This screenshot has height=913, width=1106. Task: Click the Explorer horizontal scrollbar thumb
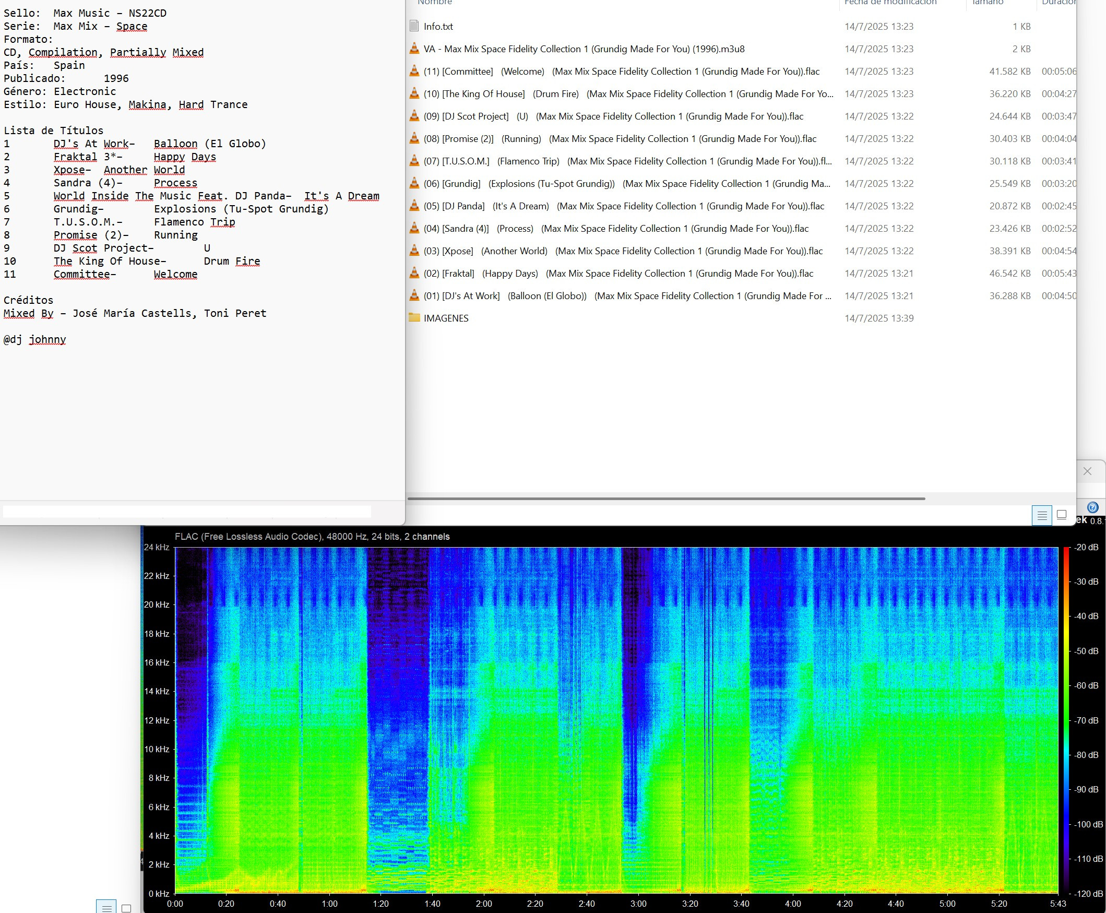point(666,499)
